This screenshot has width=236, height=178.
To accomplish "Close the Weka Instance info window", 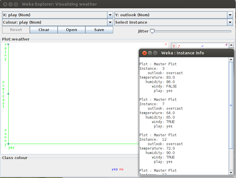I will pyautogui.click(x=144, y=53).
